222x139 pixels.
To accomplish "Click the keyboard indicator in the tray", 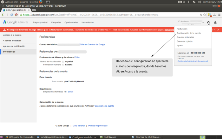I will click(180, 2).
